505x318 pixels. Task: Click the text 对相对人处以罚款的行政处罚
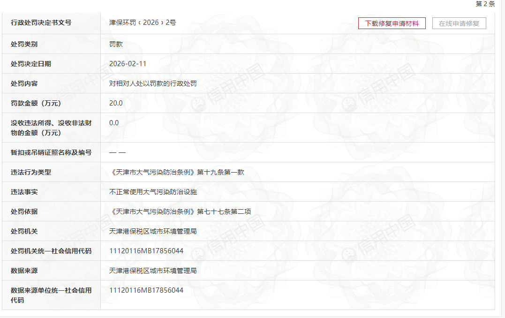153,83
